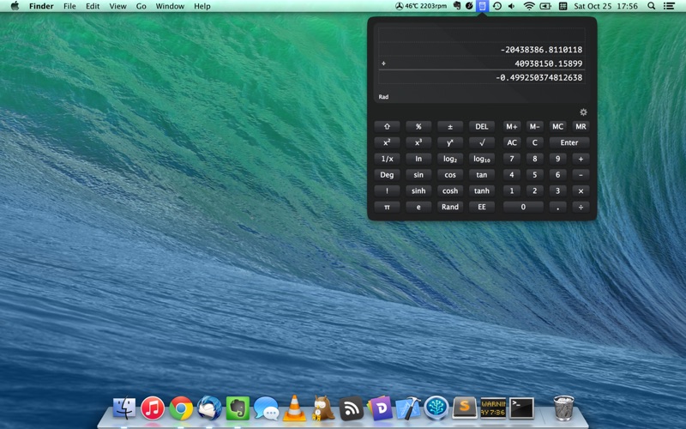Open Notification Center list icon
686x429 pixels.
pos(669,6)
